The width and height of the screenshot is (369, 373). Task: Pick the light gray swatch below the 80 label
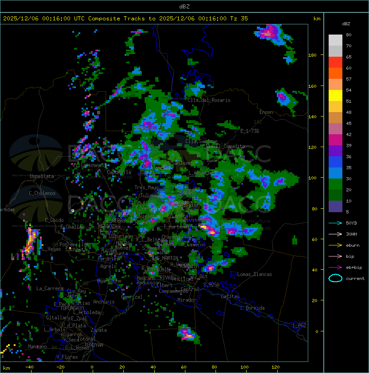coord(335,40)
